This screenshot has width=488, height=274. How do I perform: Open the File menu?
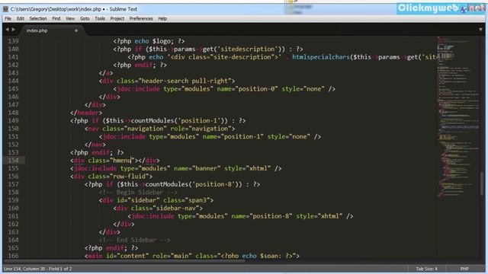point(8,18)
